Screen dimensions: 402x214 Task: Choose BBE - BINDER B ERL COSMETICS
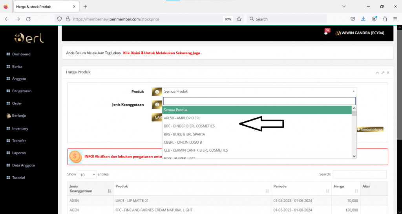189,126
